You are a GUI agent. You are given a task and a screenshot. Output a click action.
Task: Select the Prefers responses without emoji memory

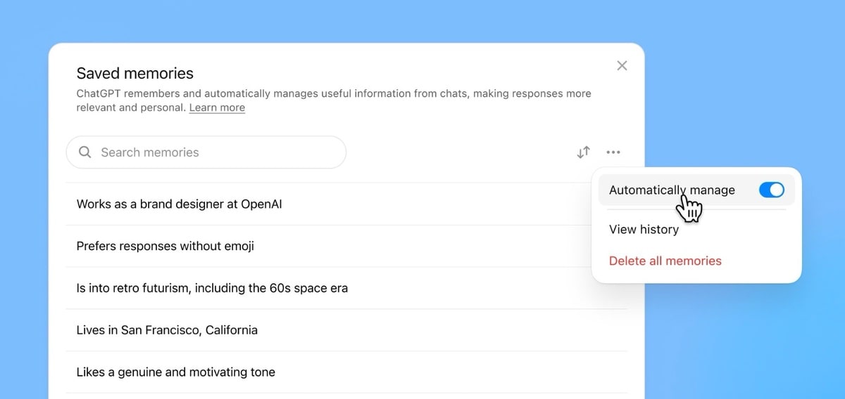165,247
